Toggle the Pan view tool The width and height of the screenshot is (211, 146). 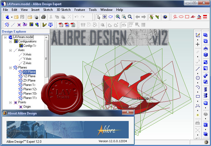105,17
